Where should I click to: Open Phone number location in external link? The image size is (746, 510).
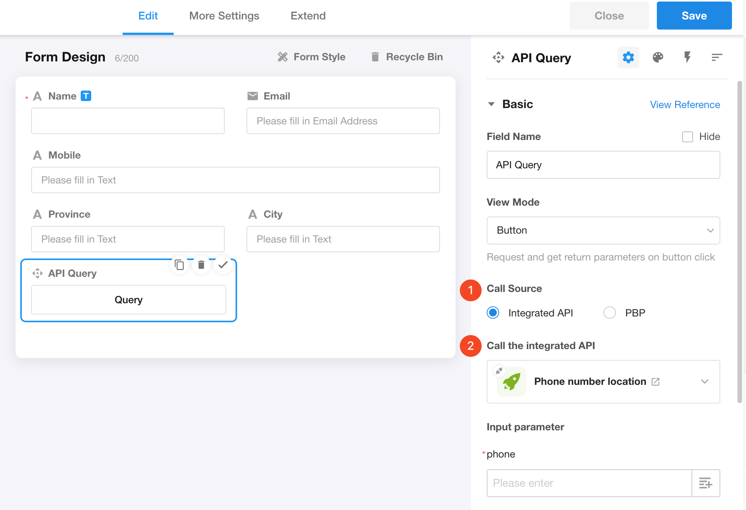tap(656, 382)
